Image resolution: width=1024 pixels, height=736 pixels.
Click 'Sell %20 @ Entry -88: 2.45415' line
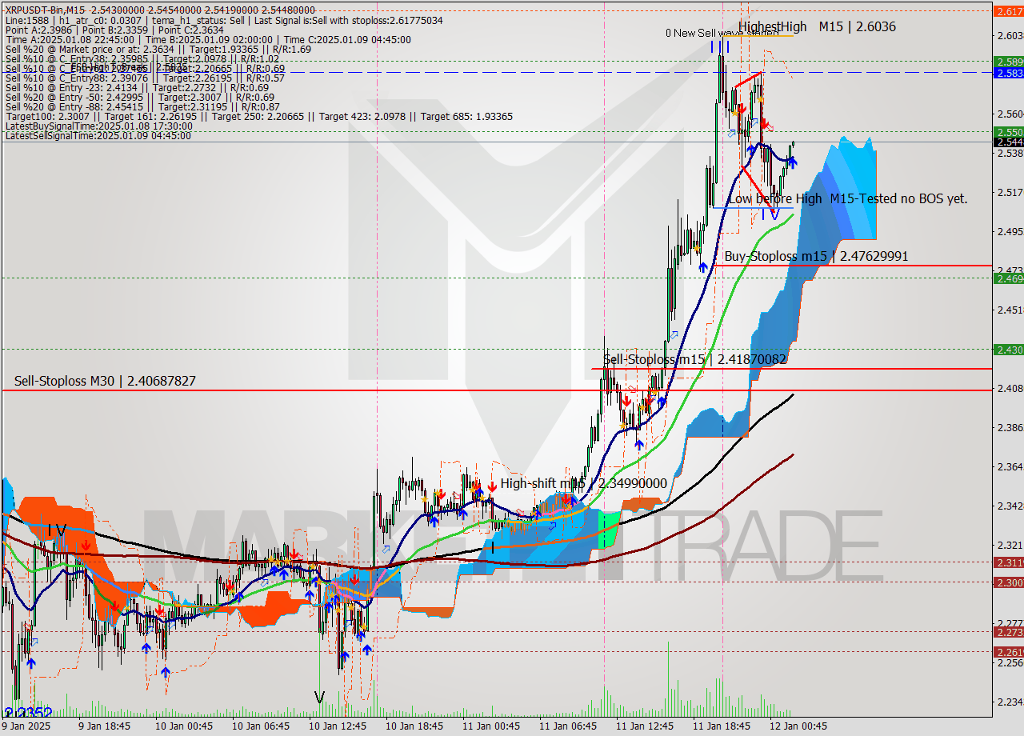click(142, 107)
